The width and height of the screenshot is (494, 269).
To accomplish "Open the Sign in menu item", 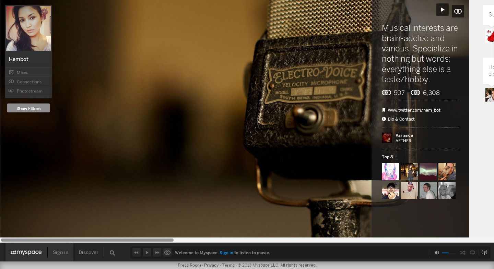I will [x=60, y=253].
